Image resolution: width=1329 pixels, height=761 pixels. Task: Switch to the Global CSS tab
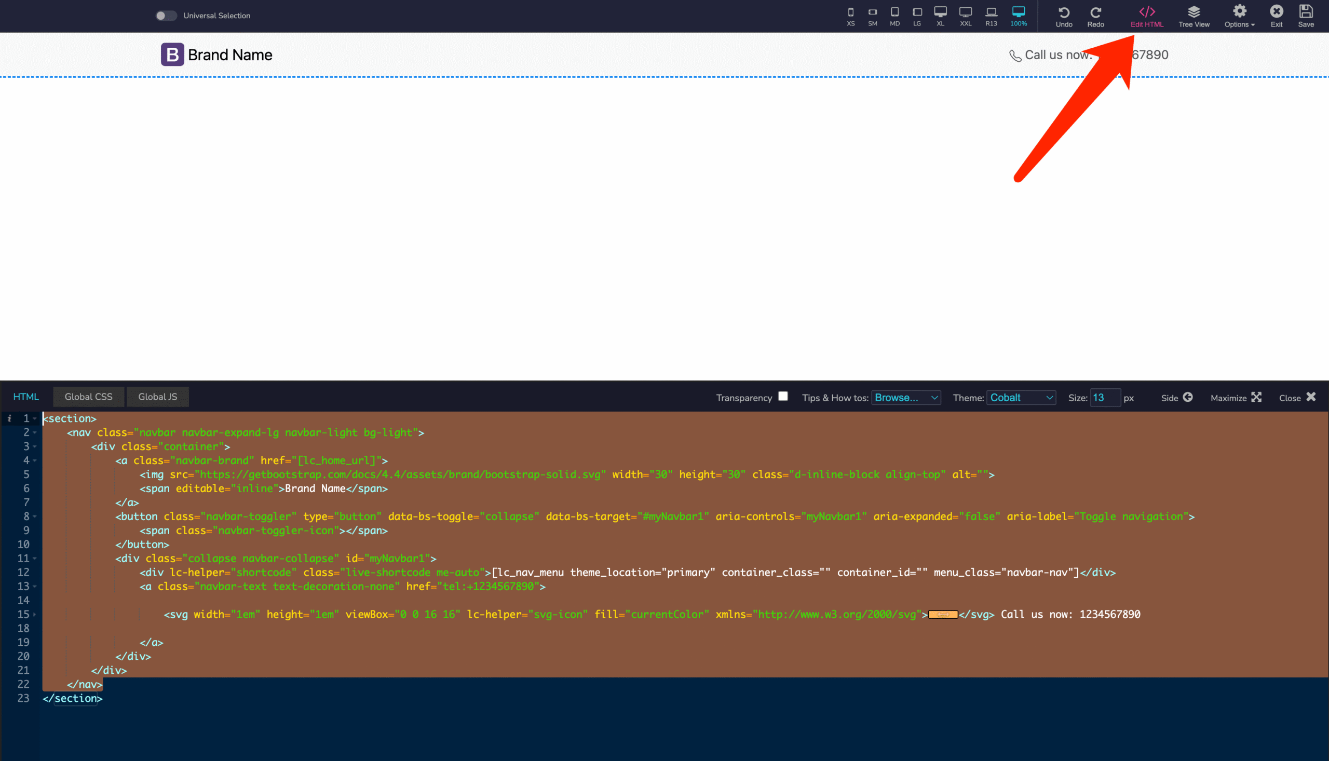click(x=88, y=397)
